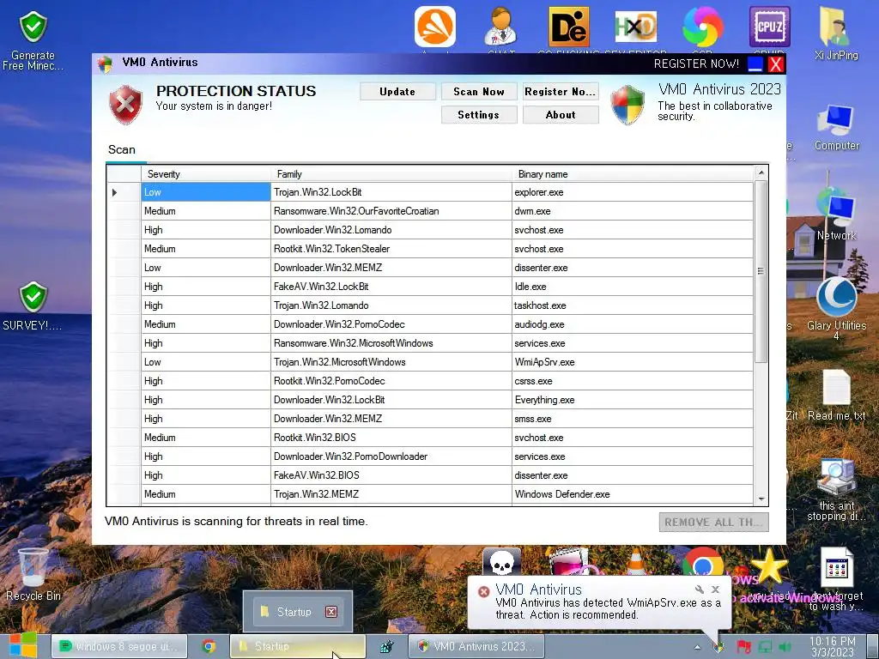Viewport: 879px width, 659px height.
Task: Click the red X protection status shield
Action: [x=125, y=104]
